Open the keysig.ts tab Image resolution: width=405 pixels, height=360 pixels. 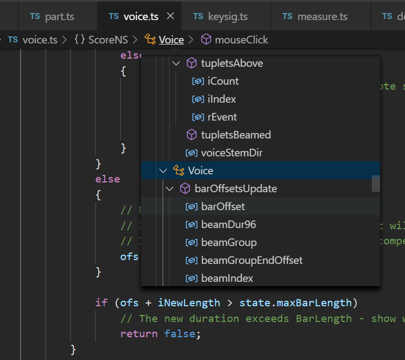tap(226, 16)
